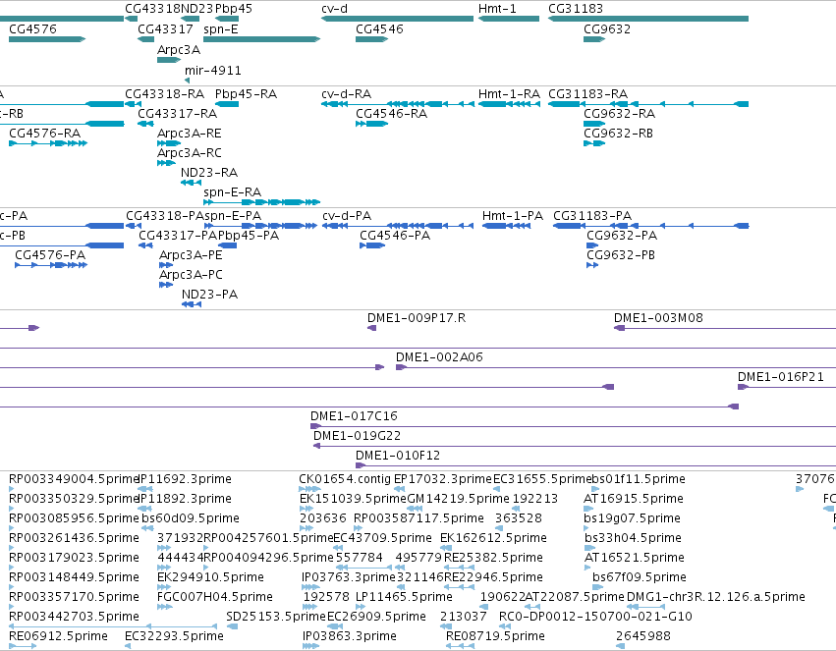Select the CG43317-RA transcript label
The width and height of the screenshot is (836, 651).
pos(178,114)
